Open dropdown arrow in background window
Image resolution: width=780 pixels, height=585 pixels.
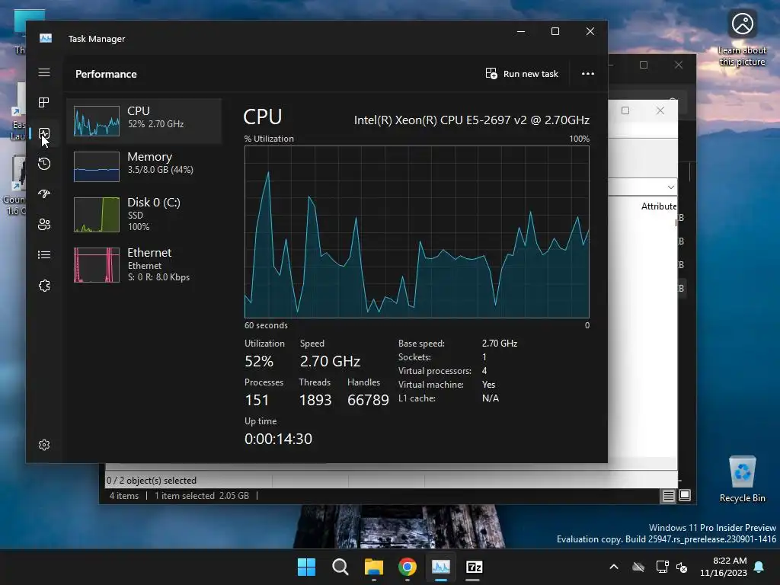pos(670,187)
